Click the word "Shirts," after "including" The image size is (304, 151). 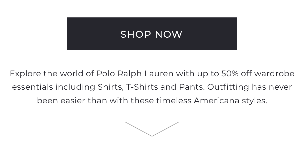[x=111, y=87]
